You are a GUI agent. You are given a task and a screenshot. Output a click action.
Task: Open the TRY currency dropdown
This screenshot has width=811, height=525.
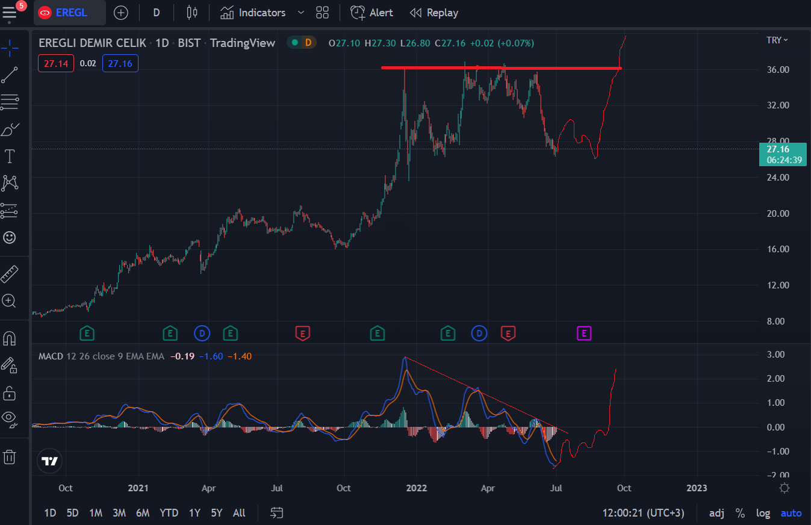pos(777,40)
